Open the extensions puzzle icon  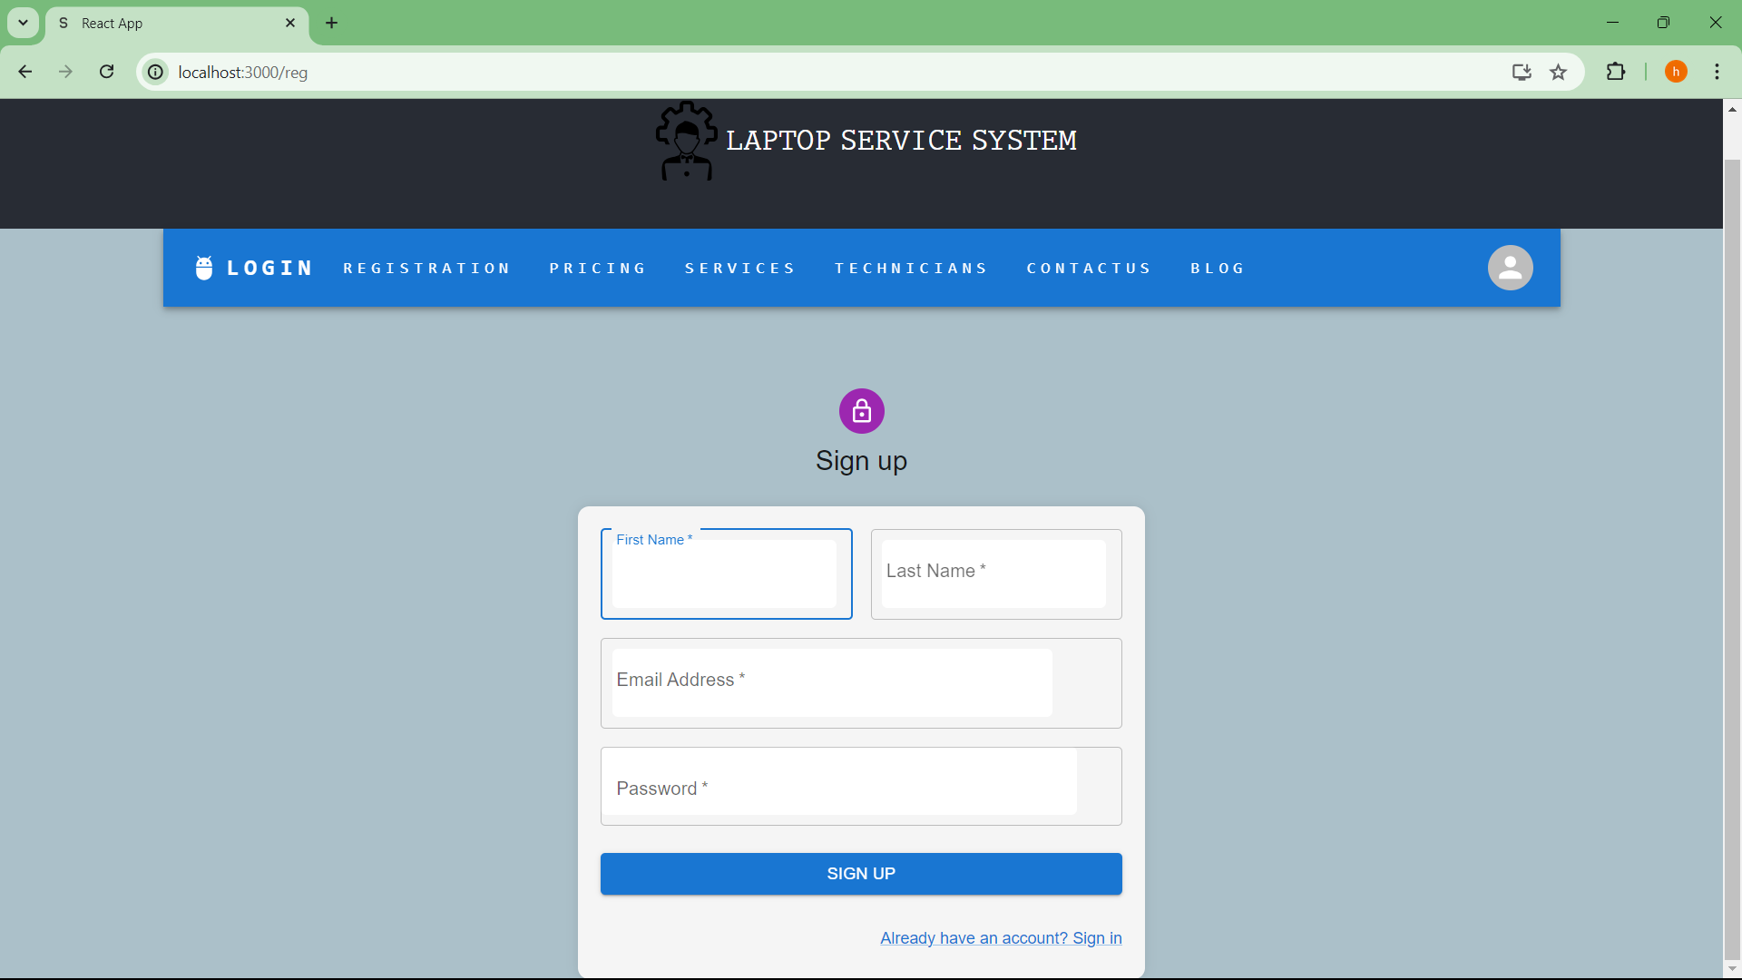pyautogui.click(x=1615, y=72)
